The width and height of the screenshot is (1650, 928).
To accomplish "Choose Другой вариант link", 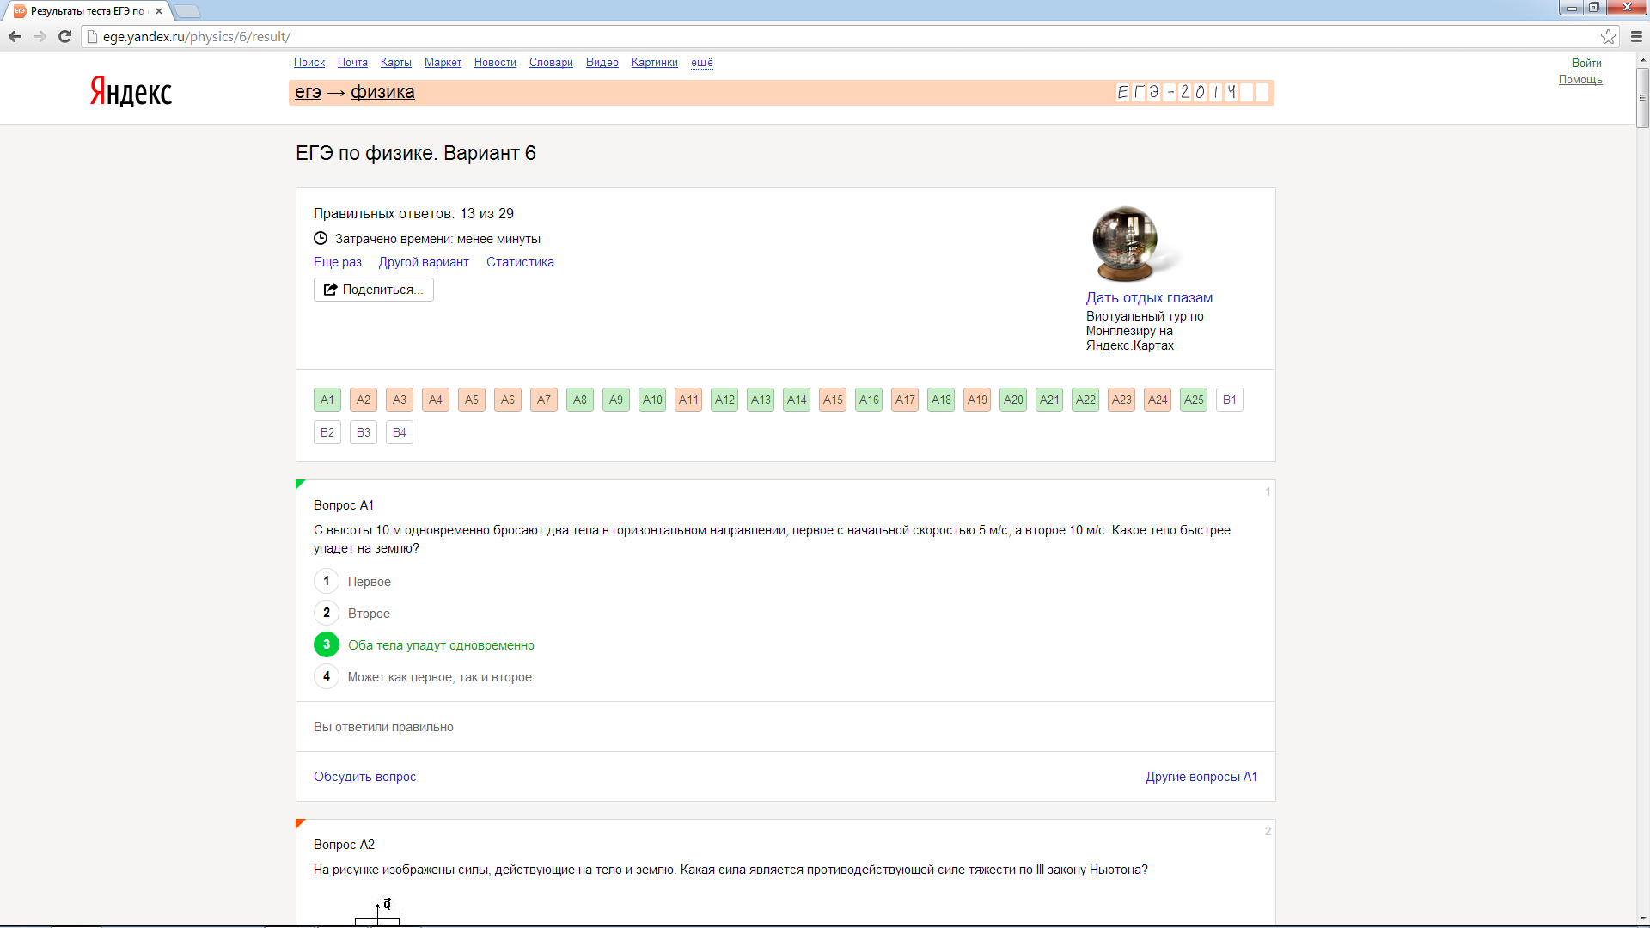I will [424, 262].
